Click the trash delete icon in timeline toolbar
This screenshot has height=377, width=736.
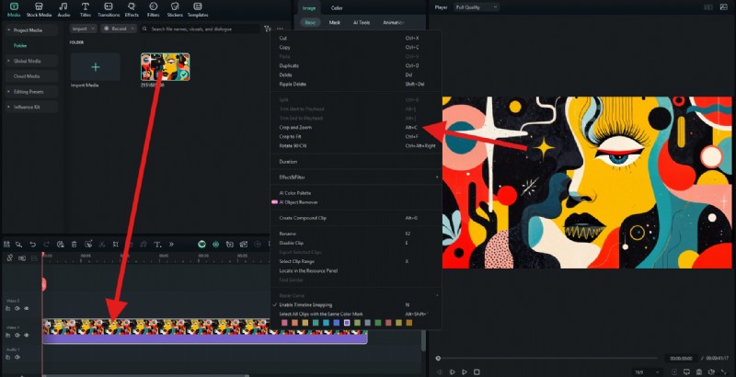(75, 245)
